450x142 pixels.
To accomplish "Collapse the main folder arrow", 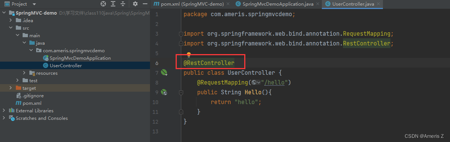I will click(x=17, y=35).
